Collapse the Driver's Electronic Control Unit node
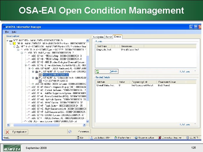Viewport: 203px width, 152px height. point(26,65)
